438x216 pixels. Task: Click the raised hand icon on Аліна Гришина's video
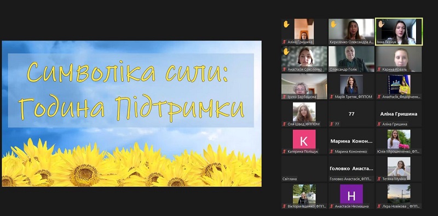click(286, 24)
